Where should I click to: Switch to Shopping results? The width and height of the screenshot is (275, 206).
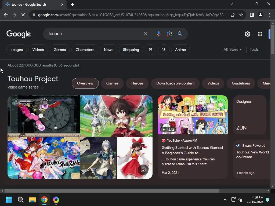(131, 50)
